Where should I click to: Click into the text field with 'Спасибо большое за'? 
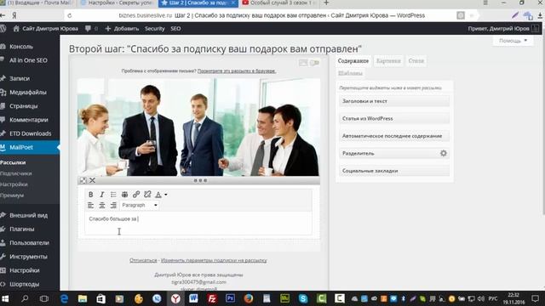pyautogui.click(x=198, y=224)
